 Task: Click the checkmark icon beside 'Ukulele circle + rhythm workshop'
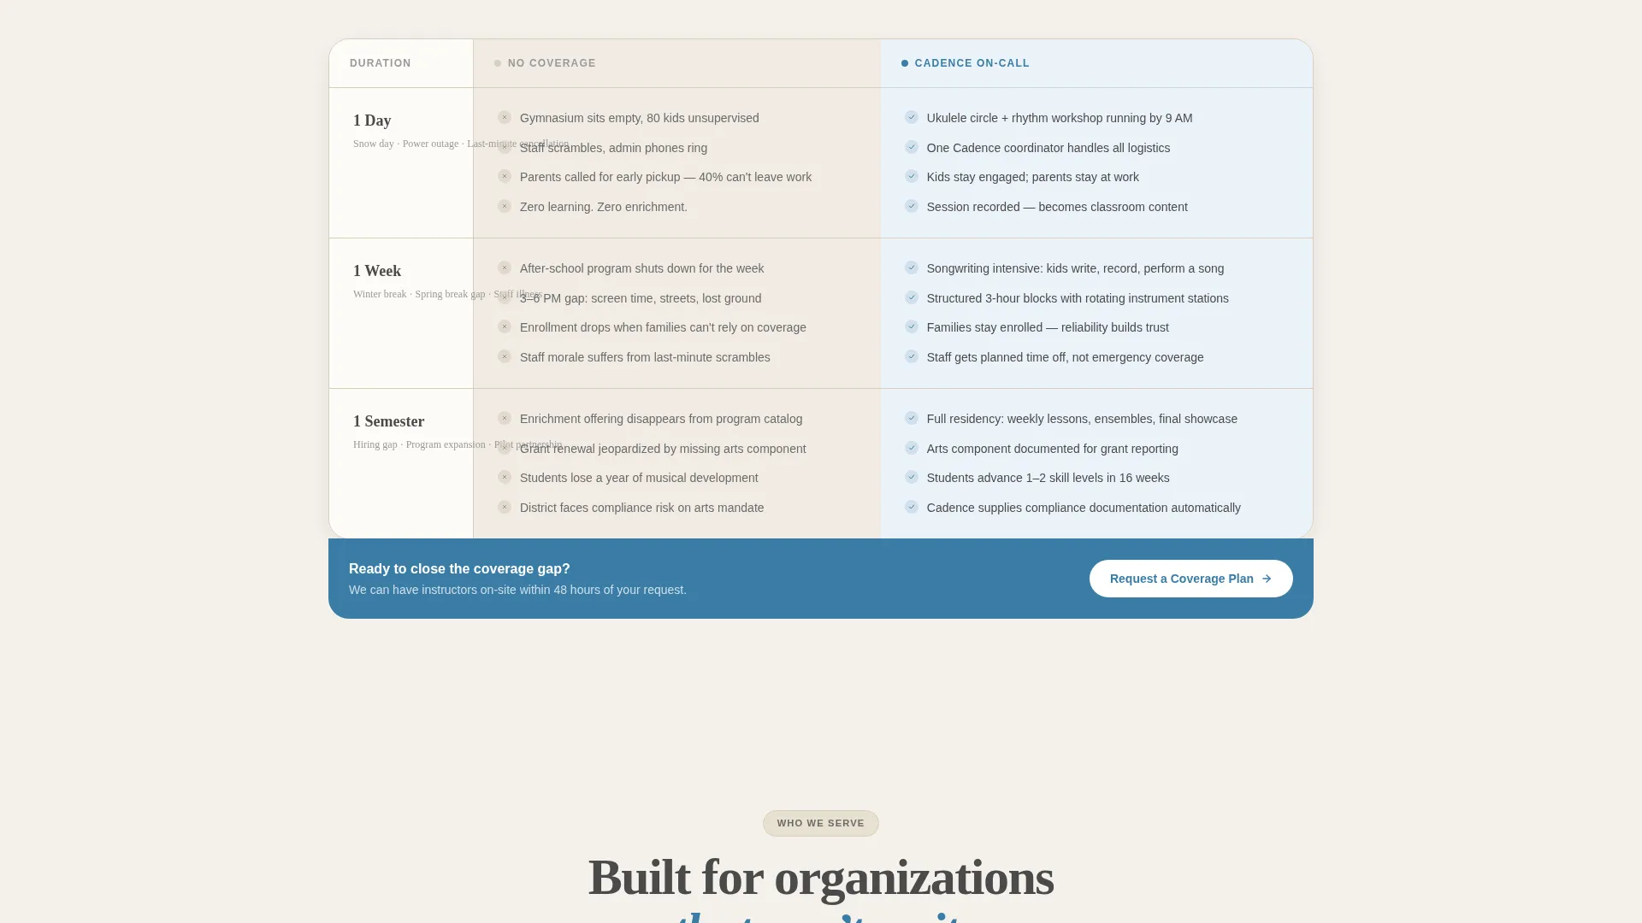tap(912, 117)
